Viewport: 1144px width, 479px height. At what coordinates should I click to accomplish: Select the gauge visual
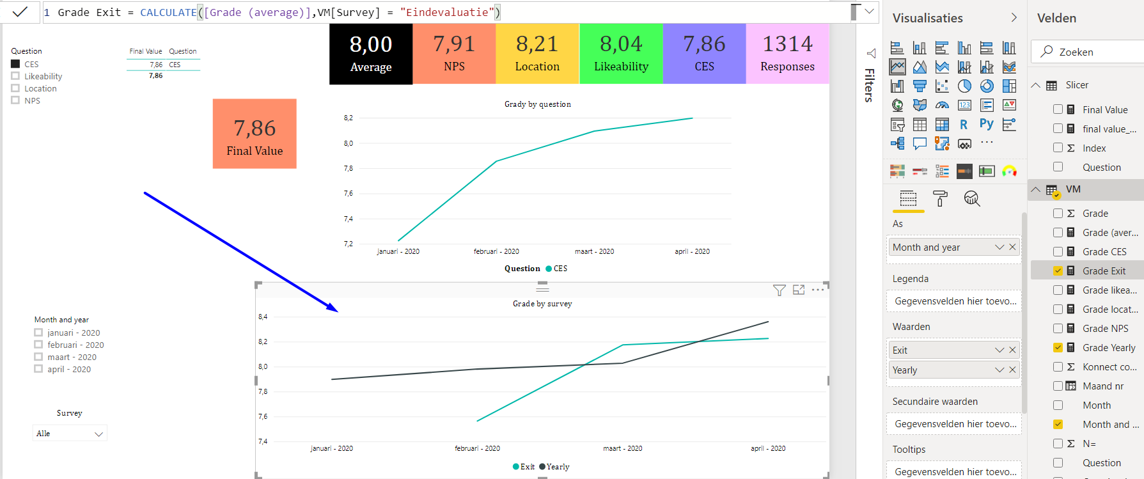[942, 105]
